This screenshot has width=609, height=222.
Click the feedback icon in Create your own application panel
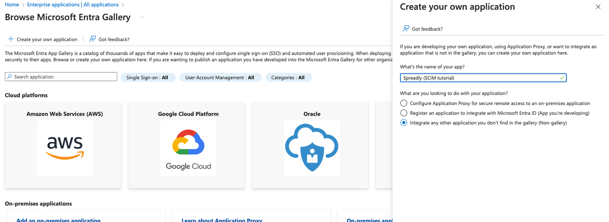pos(406,29)
